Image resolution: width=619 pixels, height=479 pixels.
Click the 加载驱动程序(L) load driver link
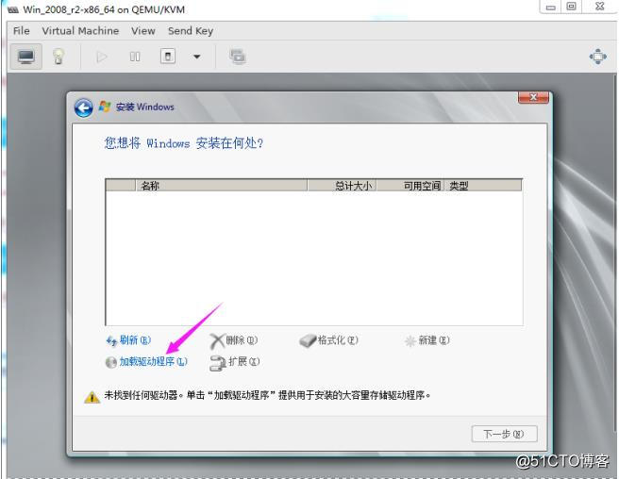click(x=146, y=361)
